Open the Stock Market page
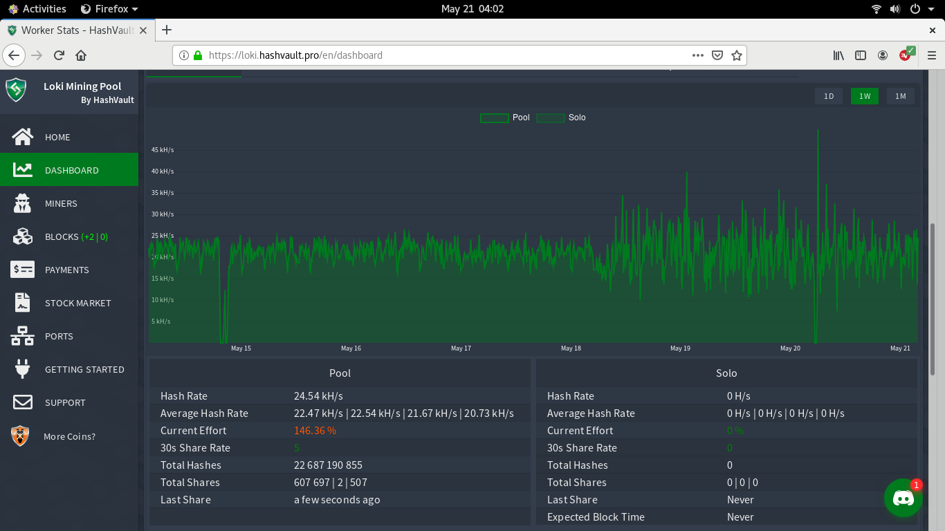Viewport: 945px width, 531px height. point(23,303)
